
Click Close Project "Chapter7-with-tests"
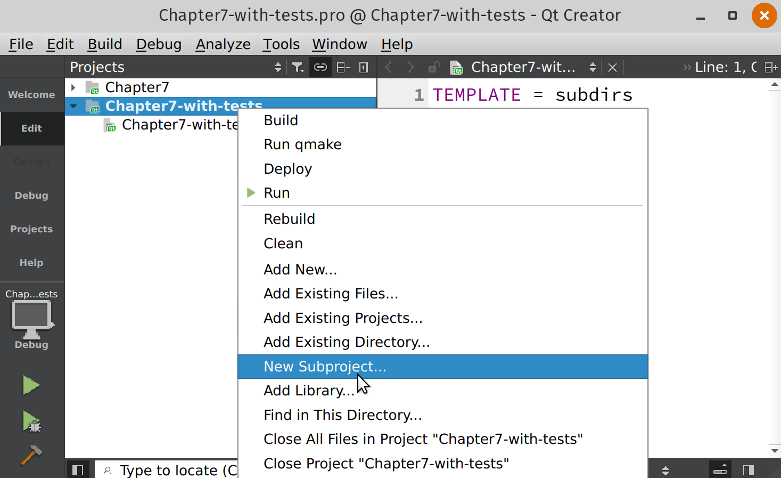click(386, 463)
